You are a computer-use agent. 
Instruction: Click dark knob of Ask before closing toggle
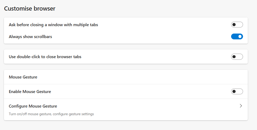coord(234,25)
